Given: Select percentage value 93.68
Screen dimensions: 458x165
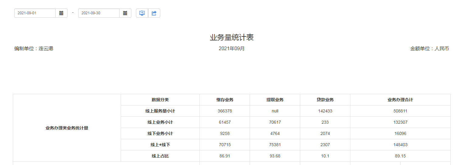Looking at the screenshot, I should (x=275, y=156).
